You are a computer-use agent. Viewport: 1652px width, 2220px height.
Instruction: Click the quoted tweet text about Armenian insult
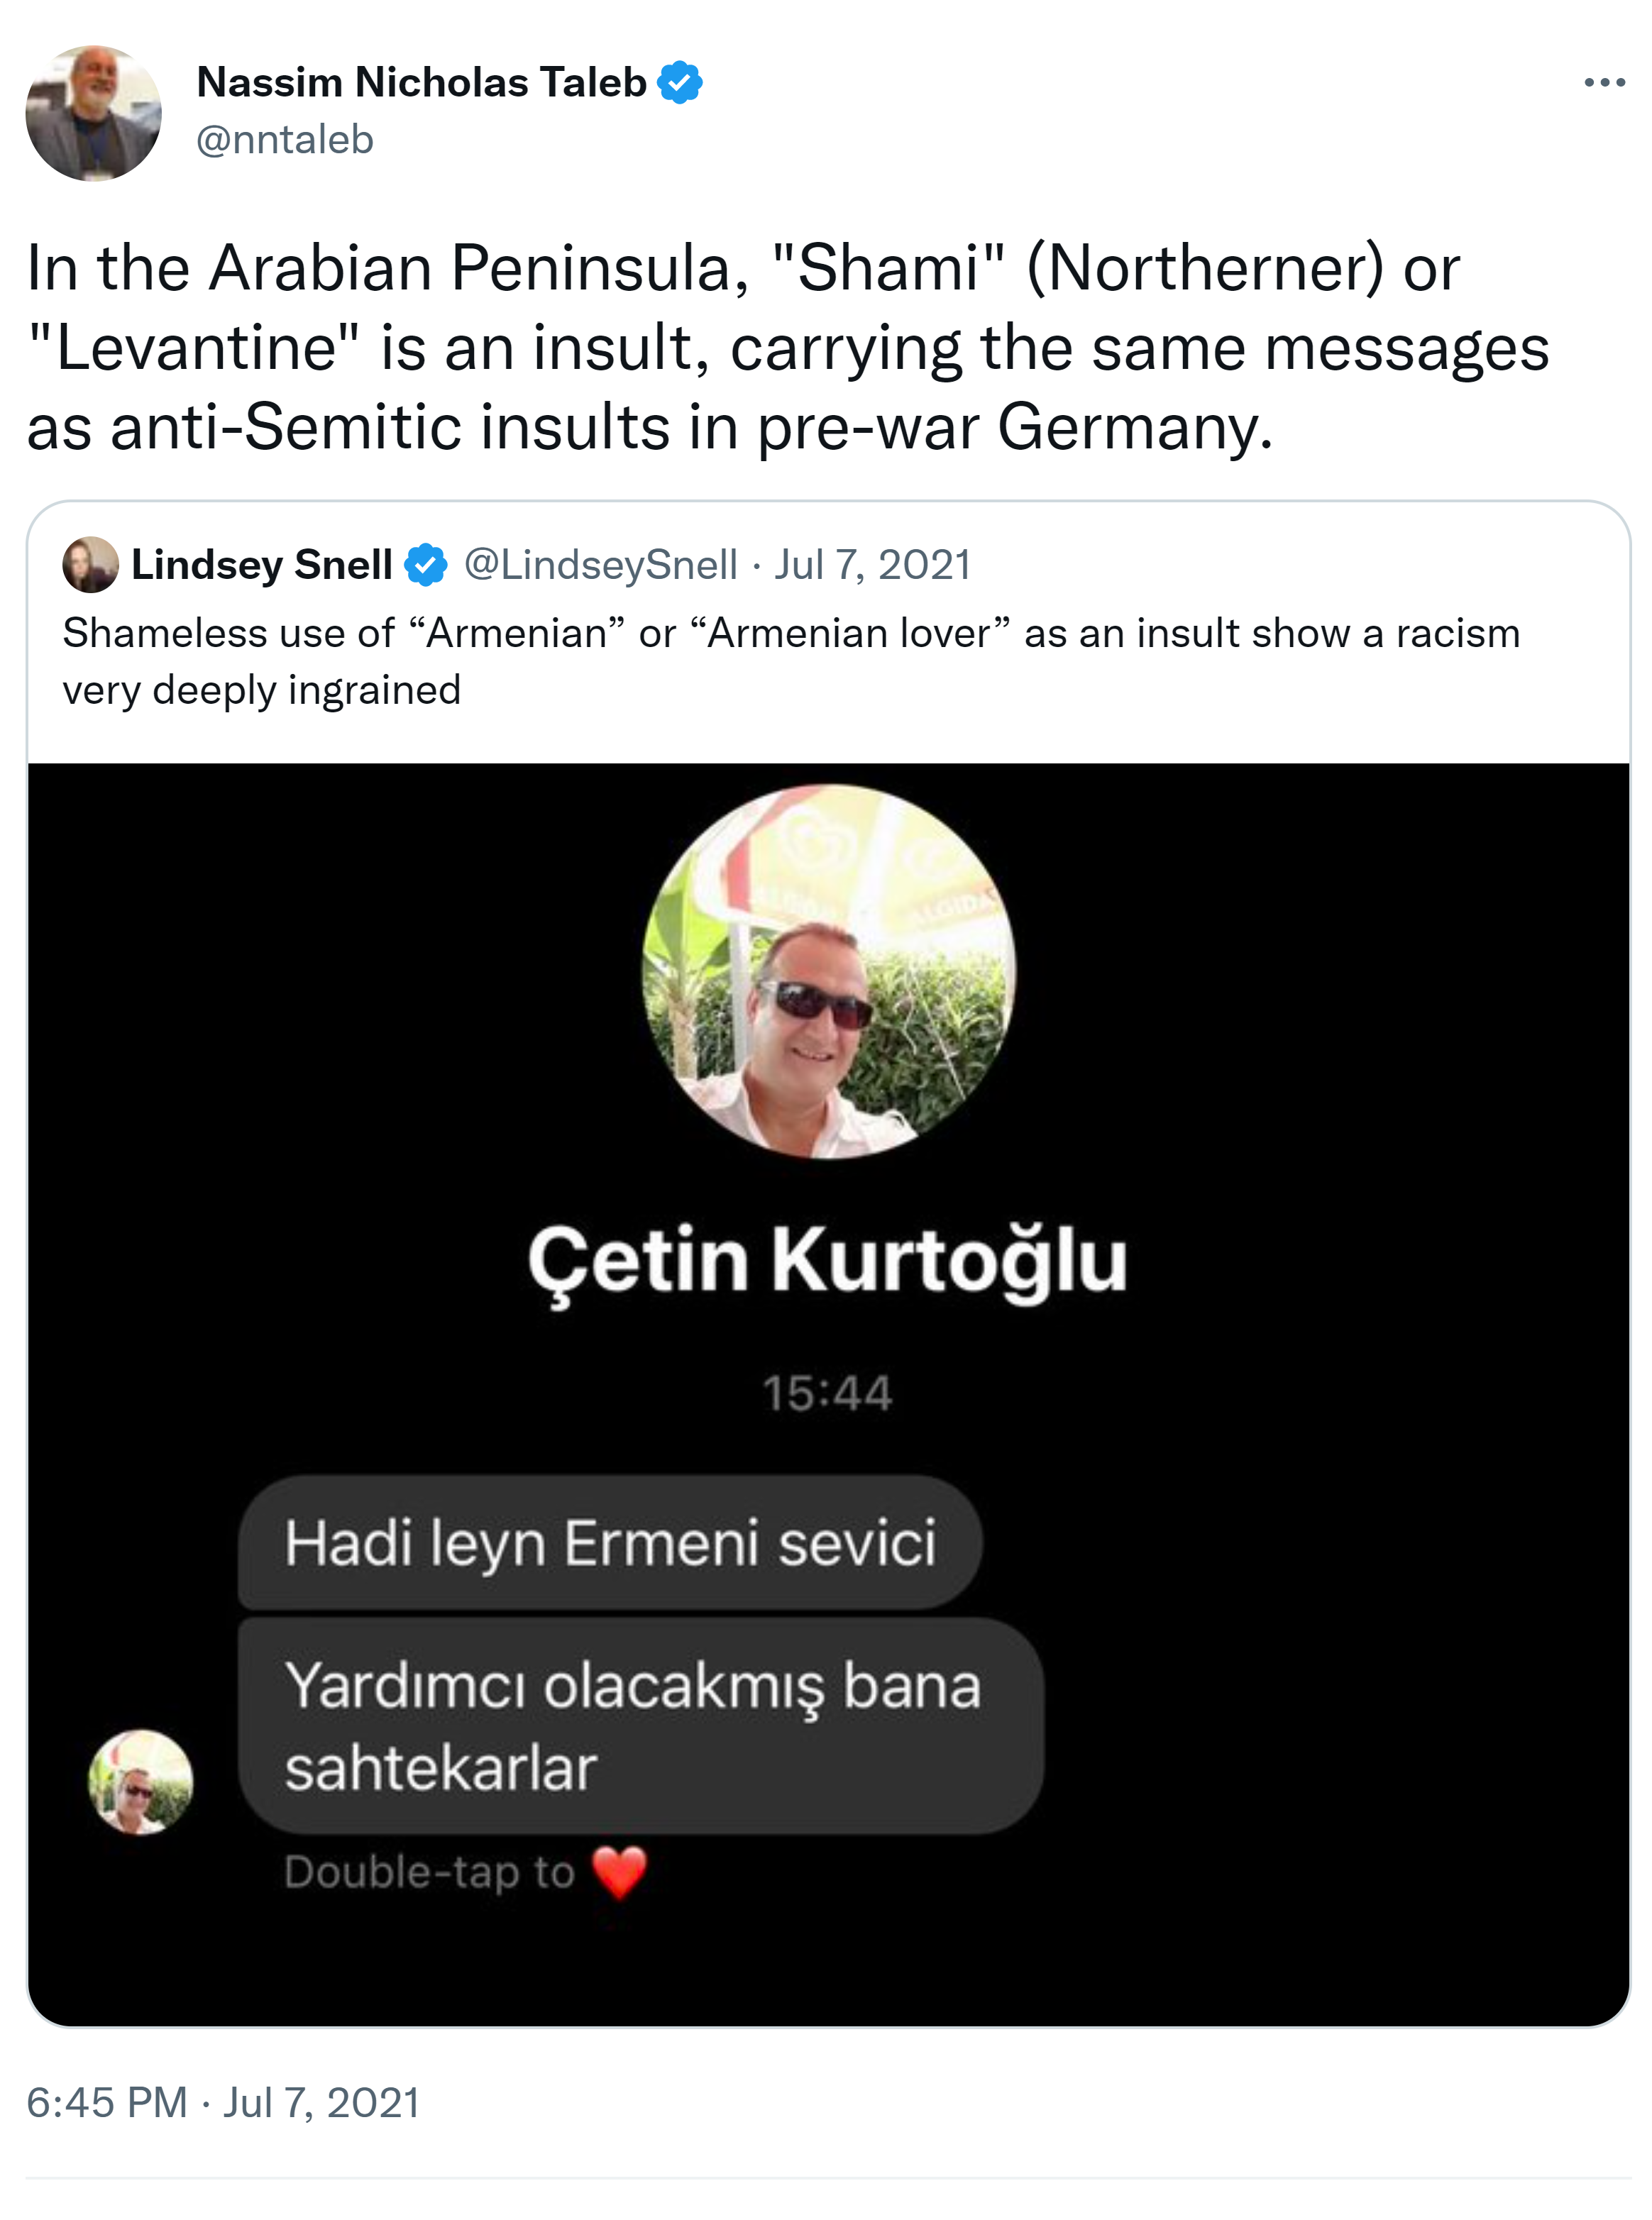click(791, 662)
